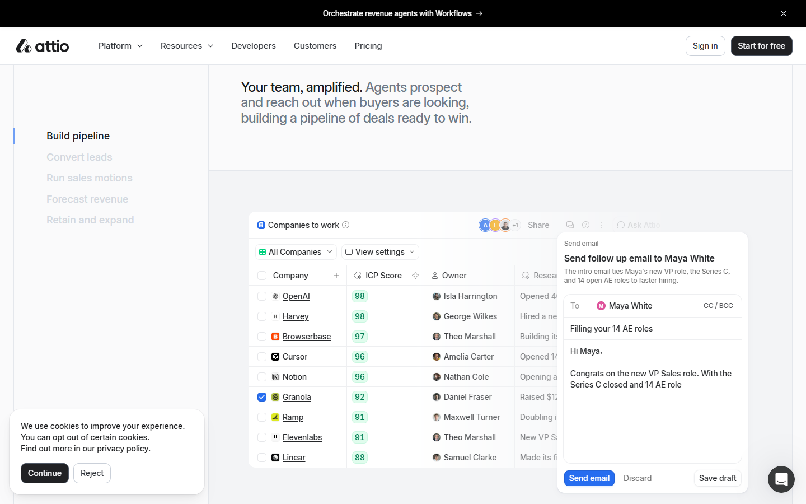
Task: Reject cookies
Action: (92, 473)
